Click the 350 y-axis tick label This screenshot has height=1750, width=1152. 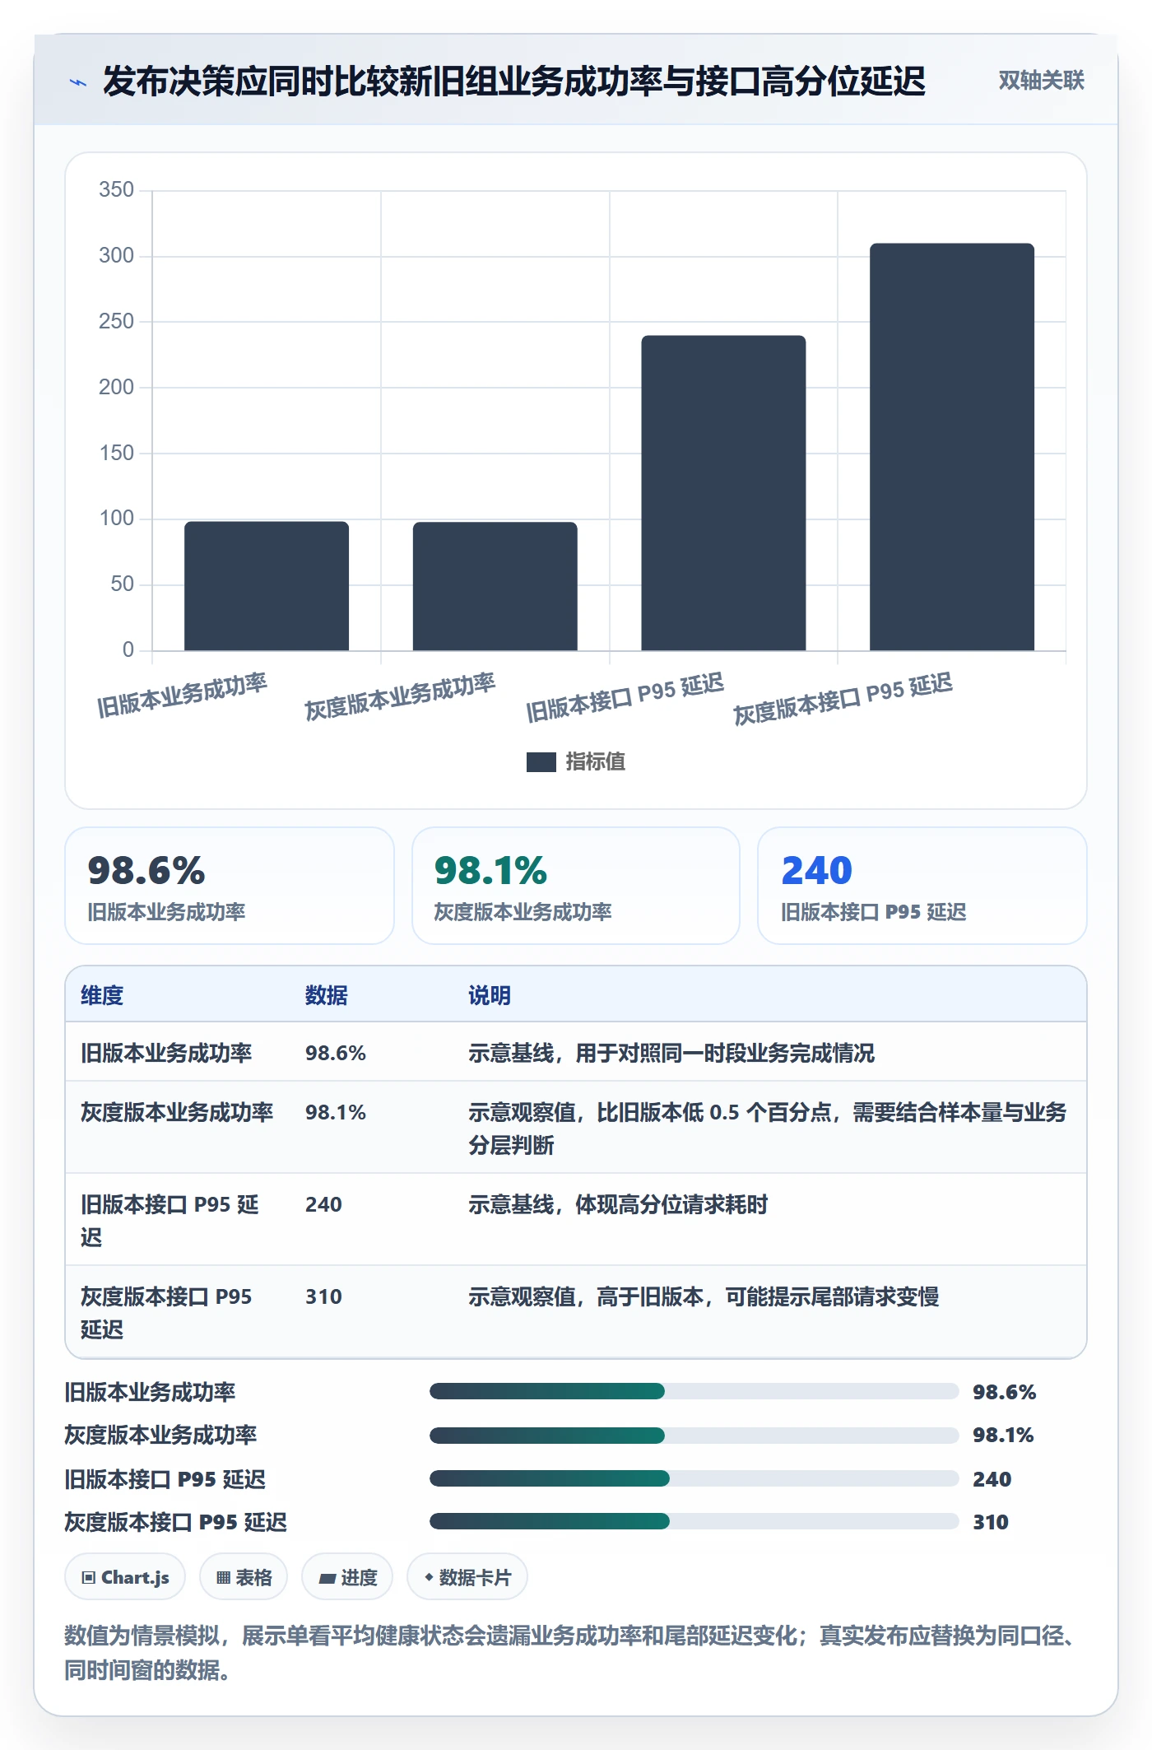click(116, 189)
